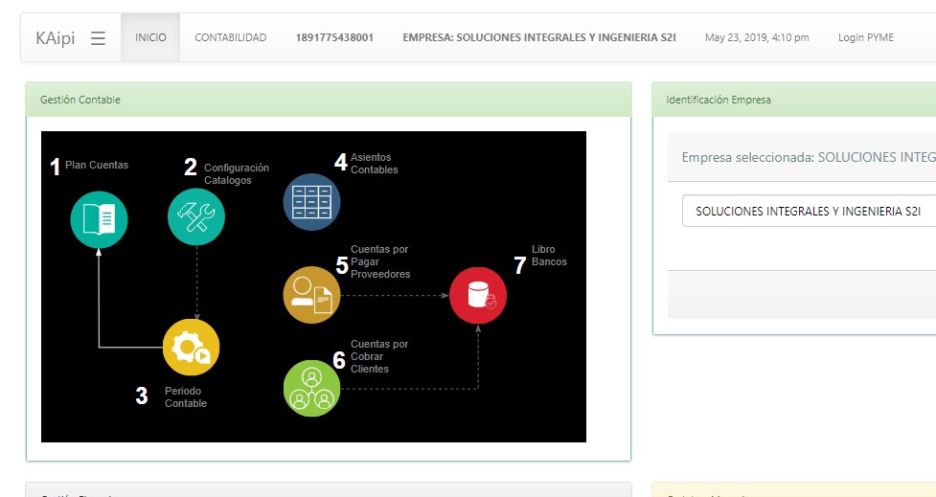Image resolution: width=936 pixels, height=497 pixels.
Task: Click the Libro Bancos label
Action: pos(549,256)
